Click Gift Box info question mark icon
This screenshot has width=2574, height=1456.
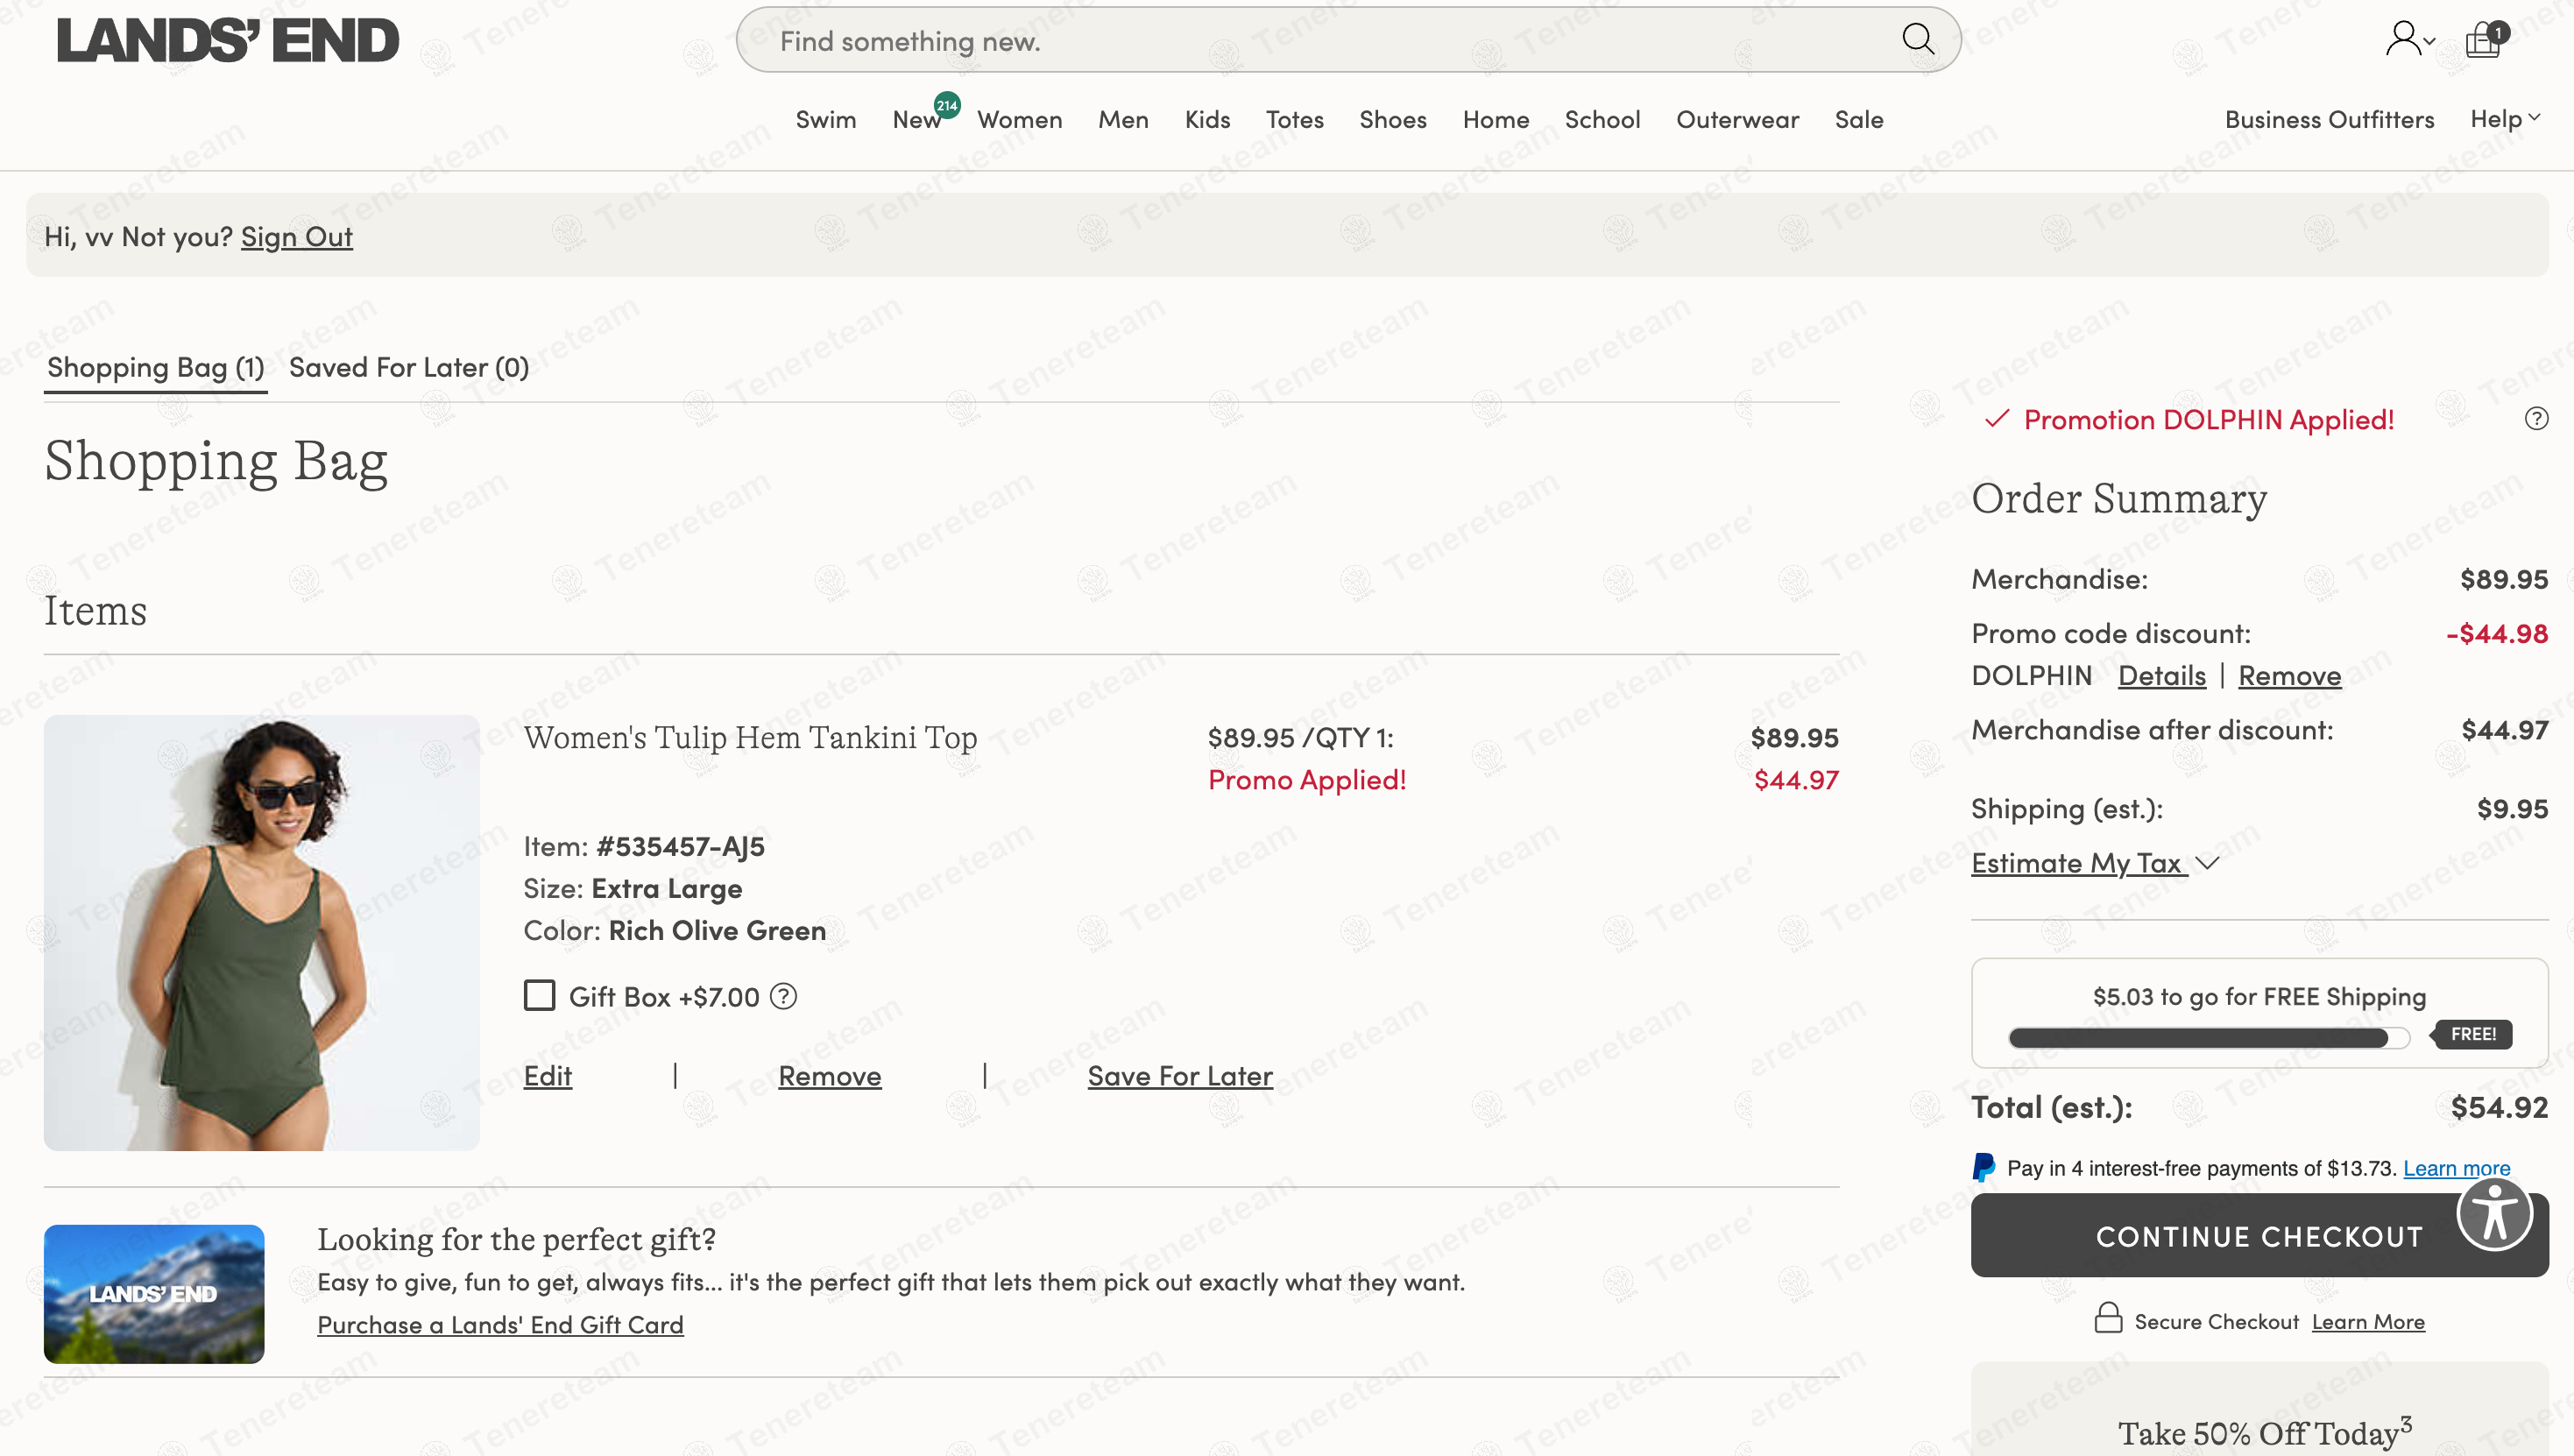pyautogui.click(x=783, y=996)
